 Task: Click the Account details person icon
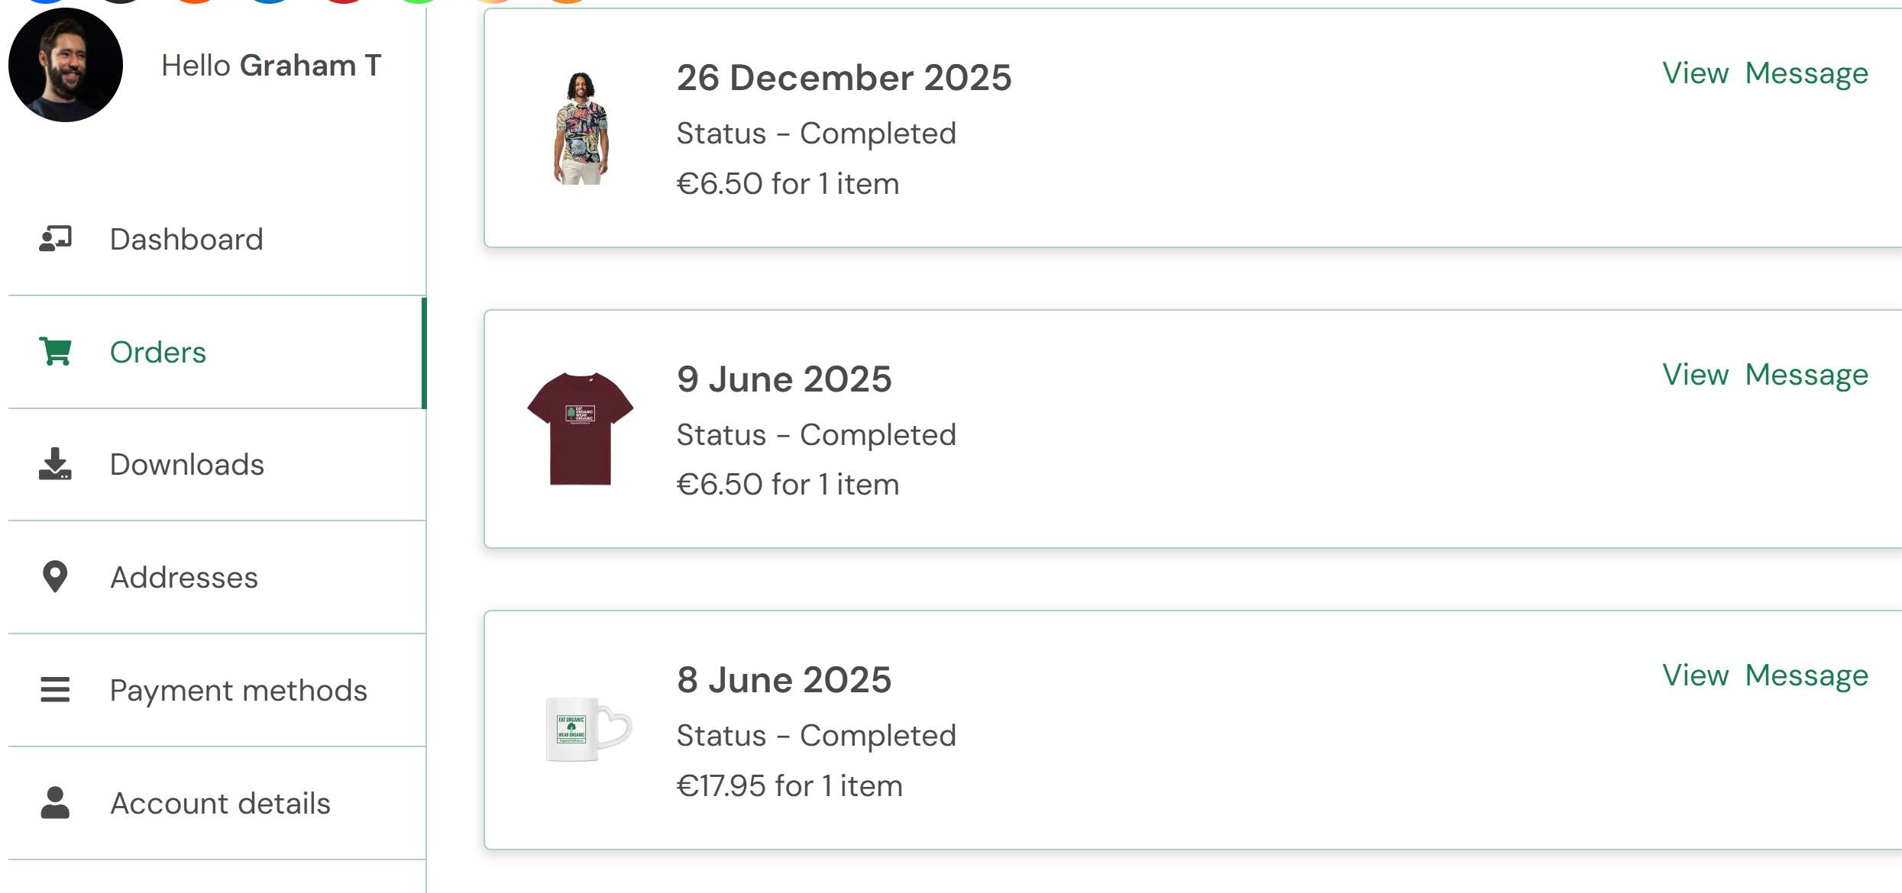click(55, 803)
